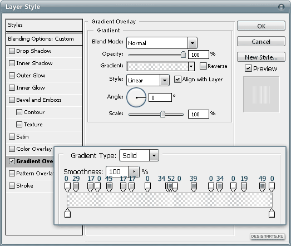Viewport: 291px width, 246px height.
Task: Uncheck Align with Layer
Action: pos(177,79)
